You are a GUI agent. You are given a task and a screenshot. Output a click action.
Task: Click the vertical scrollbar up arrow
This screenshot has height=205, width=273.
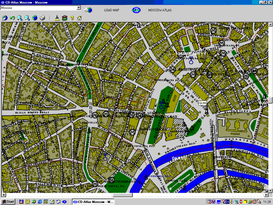click(270, 25)
